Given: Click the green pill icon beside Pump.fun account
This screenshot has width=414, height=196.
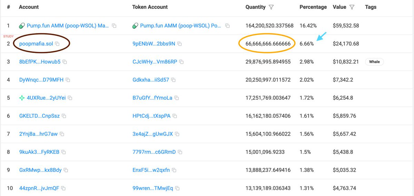Looking at the screenshot, I should coord(22,26).
